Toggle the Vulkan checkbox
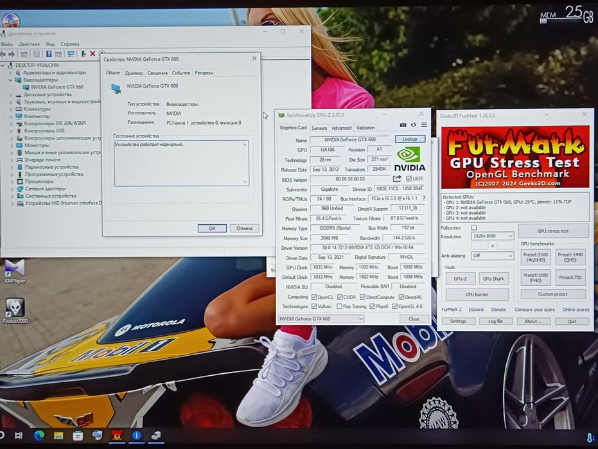This screenshot has height=449, width=598. pos(314,306)
